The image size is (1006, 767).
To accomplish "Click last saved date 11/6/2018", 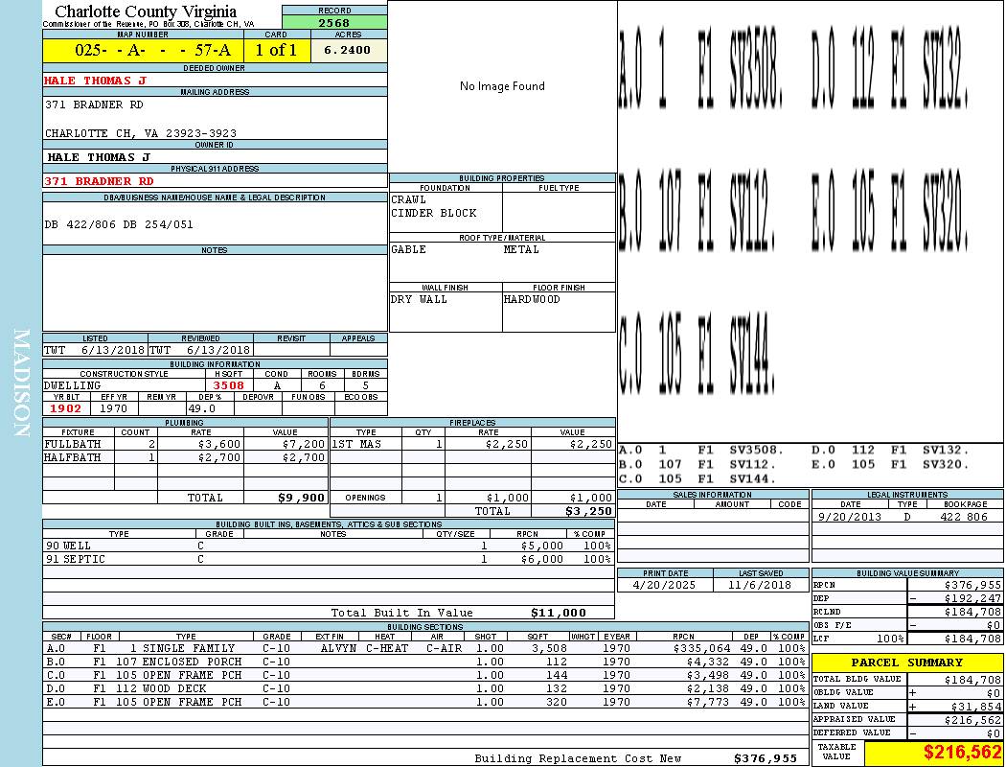I will click(760, 586).
